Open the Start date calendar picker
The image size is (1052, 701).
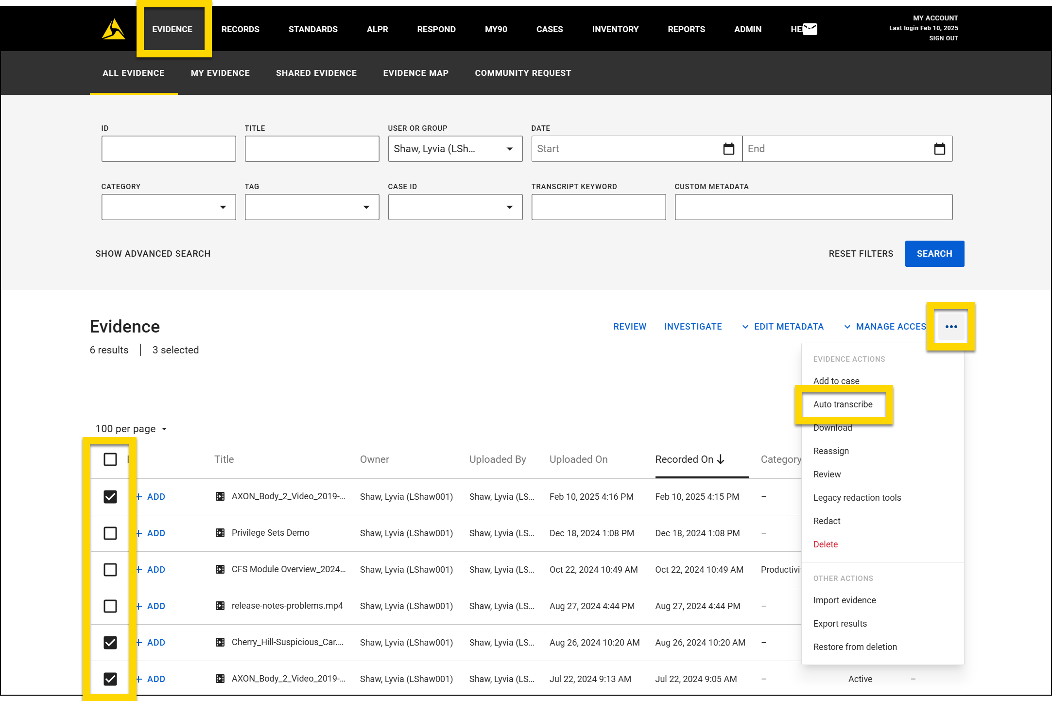click(x=728, y=149)
